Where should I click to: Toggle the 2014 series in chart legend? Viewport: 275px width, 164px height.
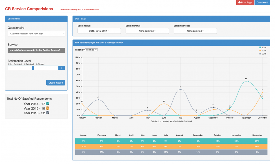pos(262,47)
